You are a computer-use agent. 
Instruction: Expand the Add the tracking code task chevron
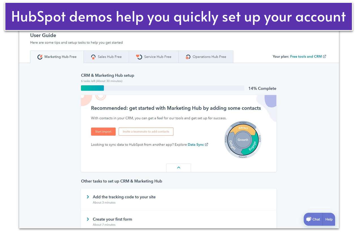88,197
